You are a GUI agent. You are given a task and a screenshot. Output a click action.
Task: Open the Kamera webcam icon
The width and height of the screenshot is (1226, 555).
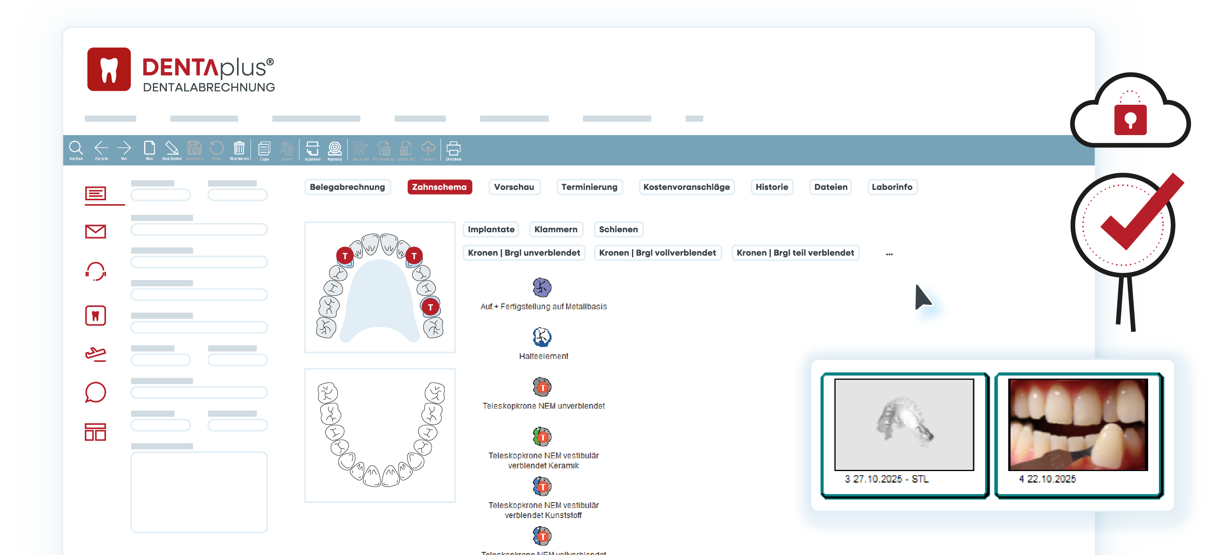pos(335,149)
